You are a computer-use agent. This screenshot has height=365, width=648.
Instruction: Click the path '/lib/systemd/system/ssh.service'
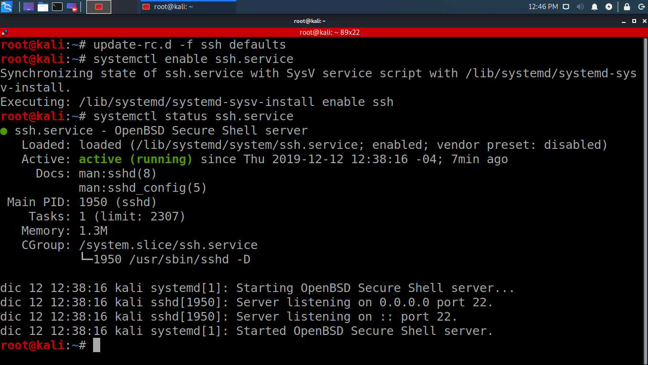[x=247, y=145]
